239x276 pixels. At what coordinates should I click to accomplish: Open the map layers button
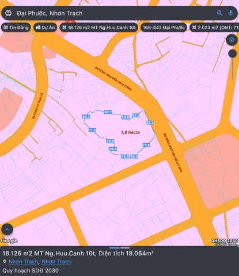click(232, 40)
